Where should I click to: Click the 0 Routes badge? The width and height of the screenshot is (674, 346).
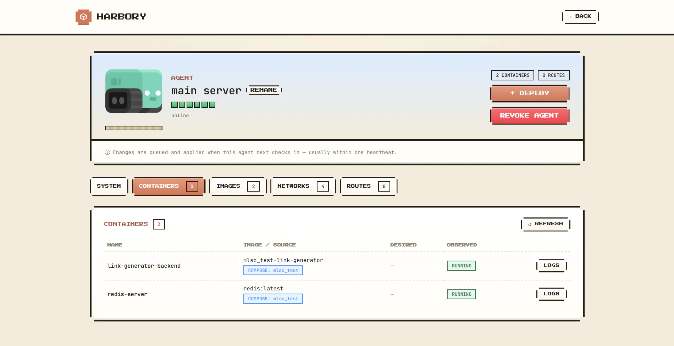click(x=554, y=75)
